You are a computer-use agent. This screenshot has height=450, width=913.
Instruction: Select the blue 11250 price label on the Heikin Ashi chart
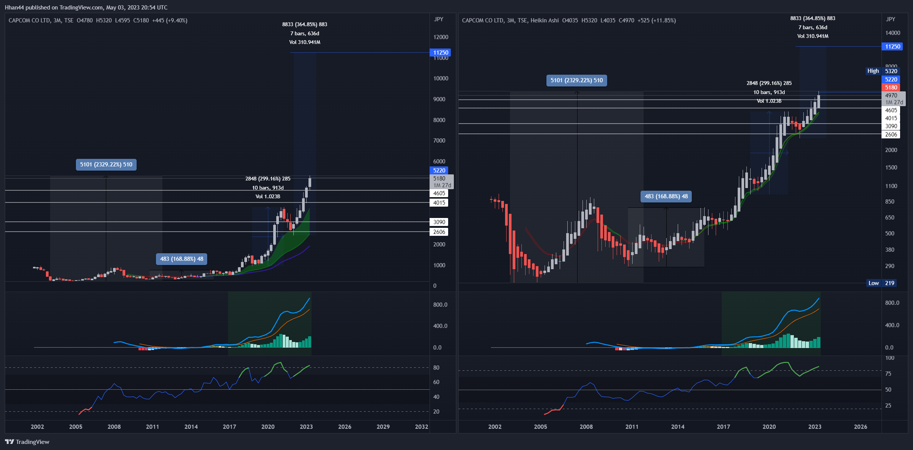coord(893,47)
